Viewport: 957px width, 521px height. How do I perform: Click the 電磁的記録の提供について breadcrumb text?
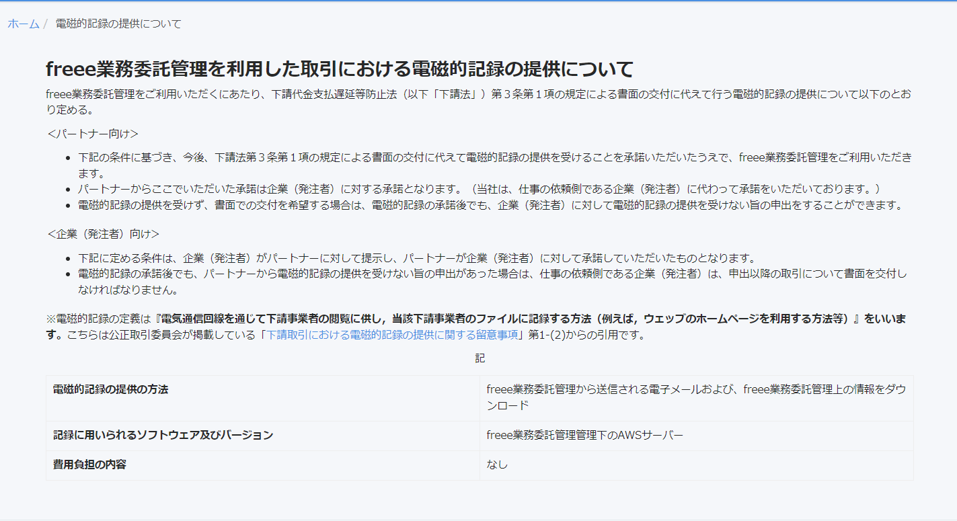[x=118, y=24]
